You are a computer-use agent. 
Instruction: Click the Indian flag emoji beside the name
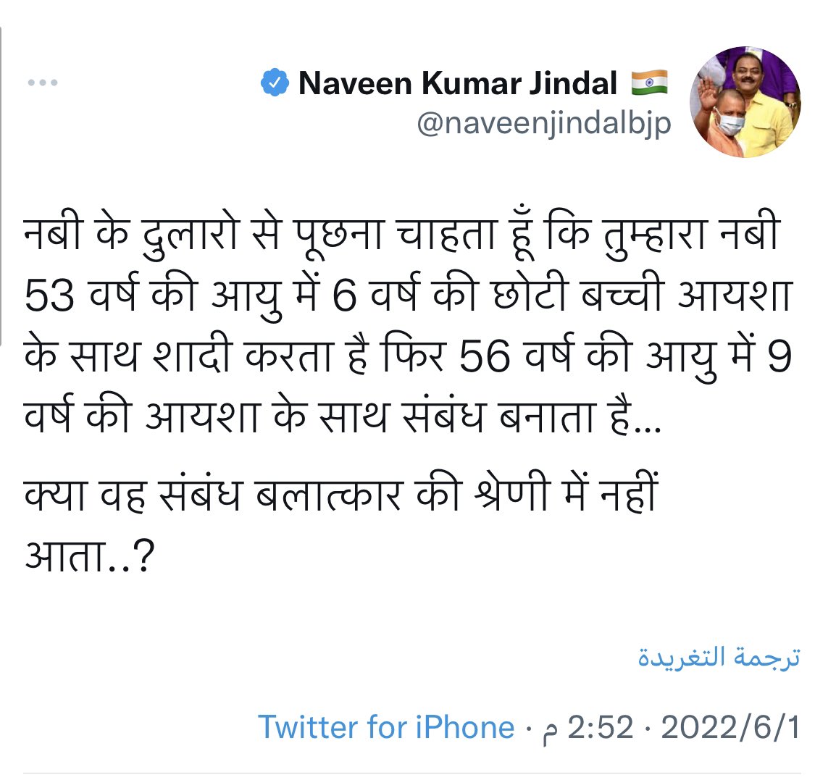(649, 83)
